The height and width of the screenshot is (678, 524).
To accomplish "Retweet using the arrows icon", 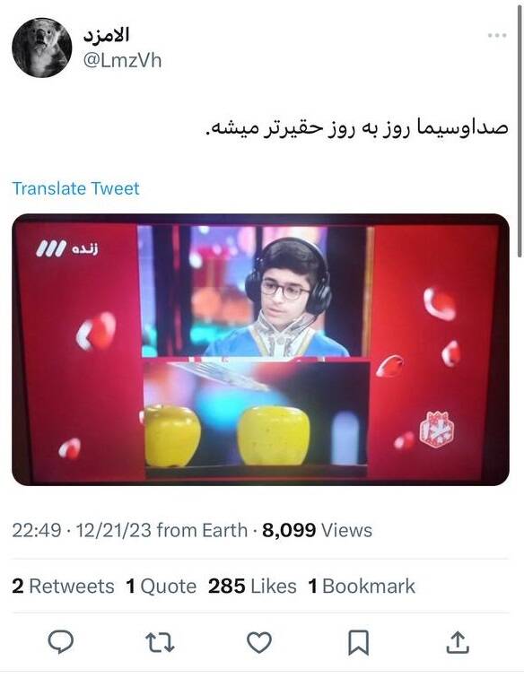I will click(160, 642).
